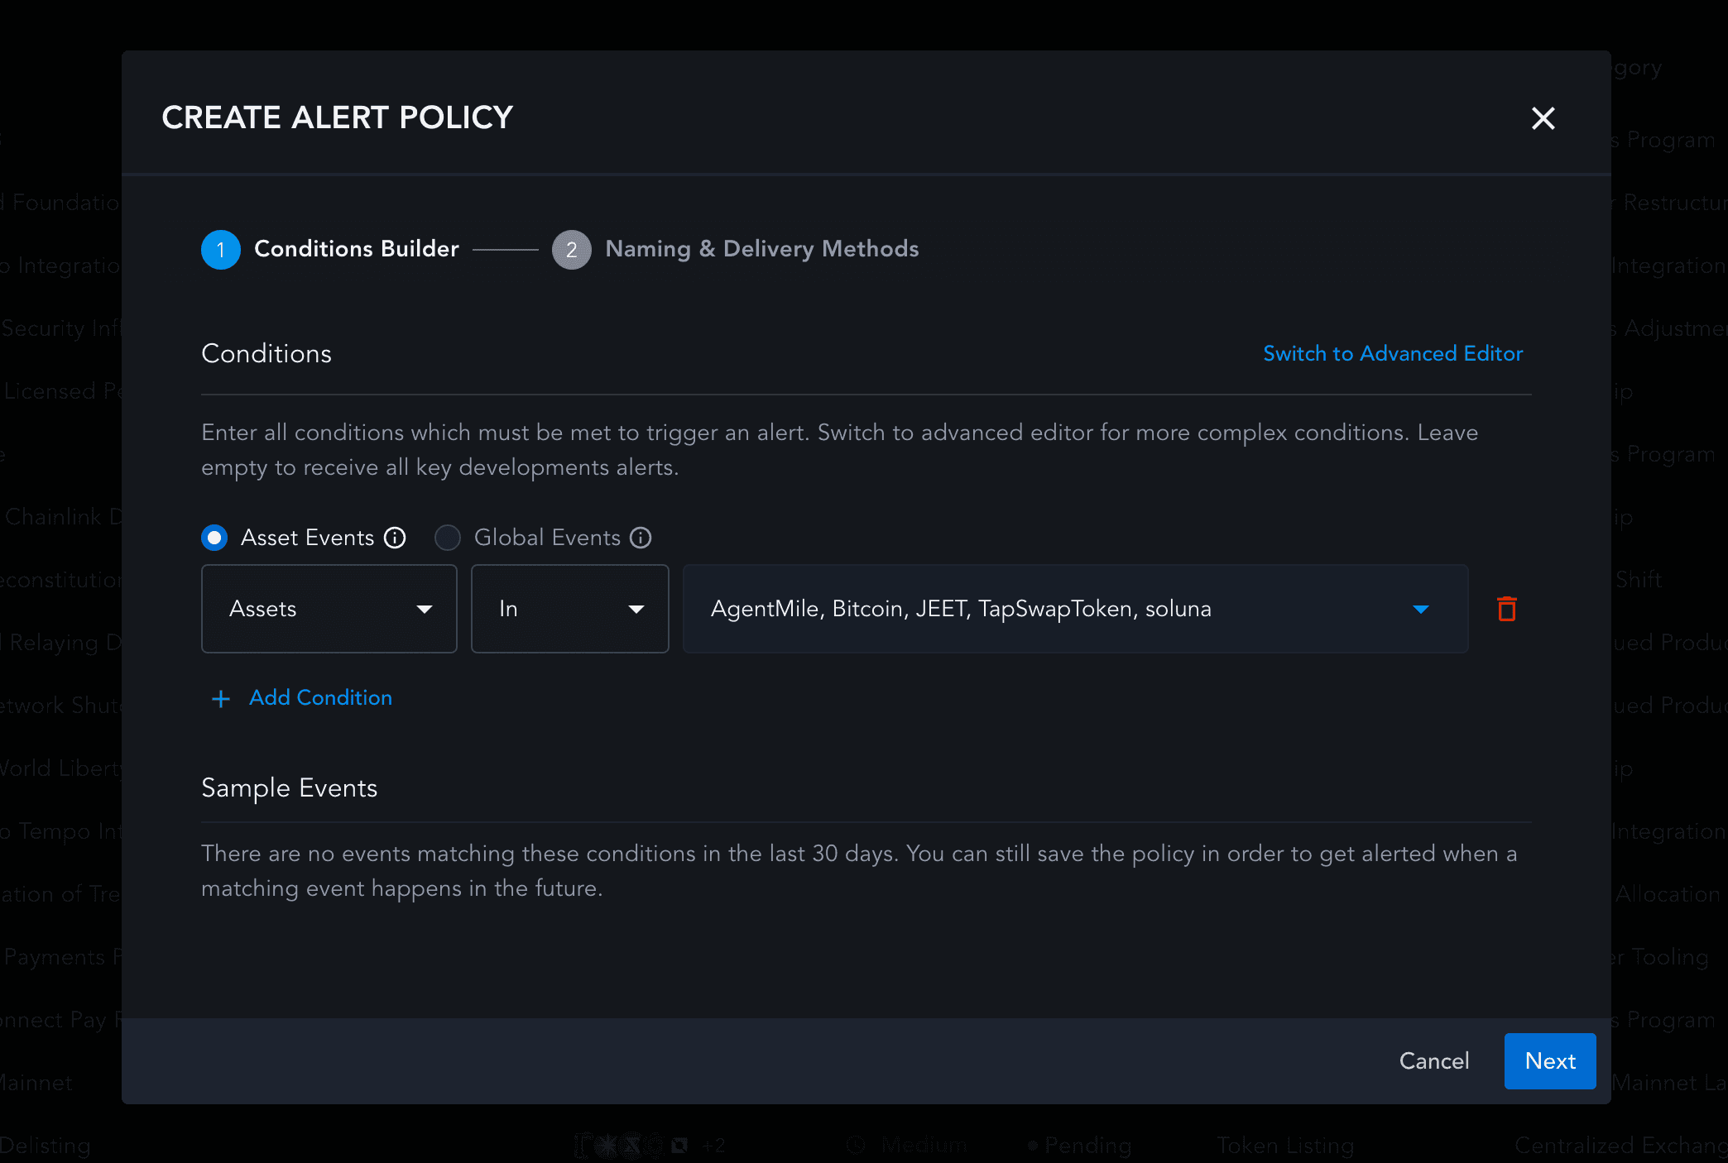Click the Global Events label text
Viewport: 1728px width, 1163px height.
coord(547,538)
